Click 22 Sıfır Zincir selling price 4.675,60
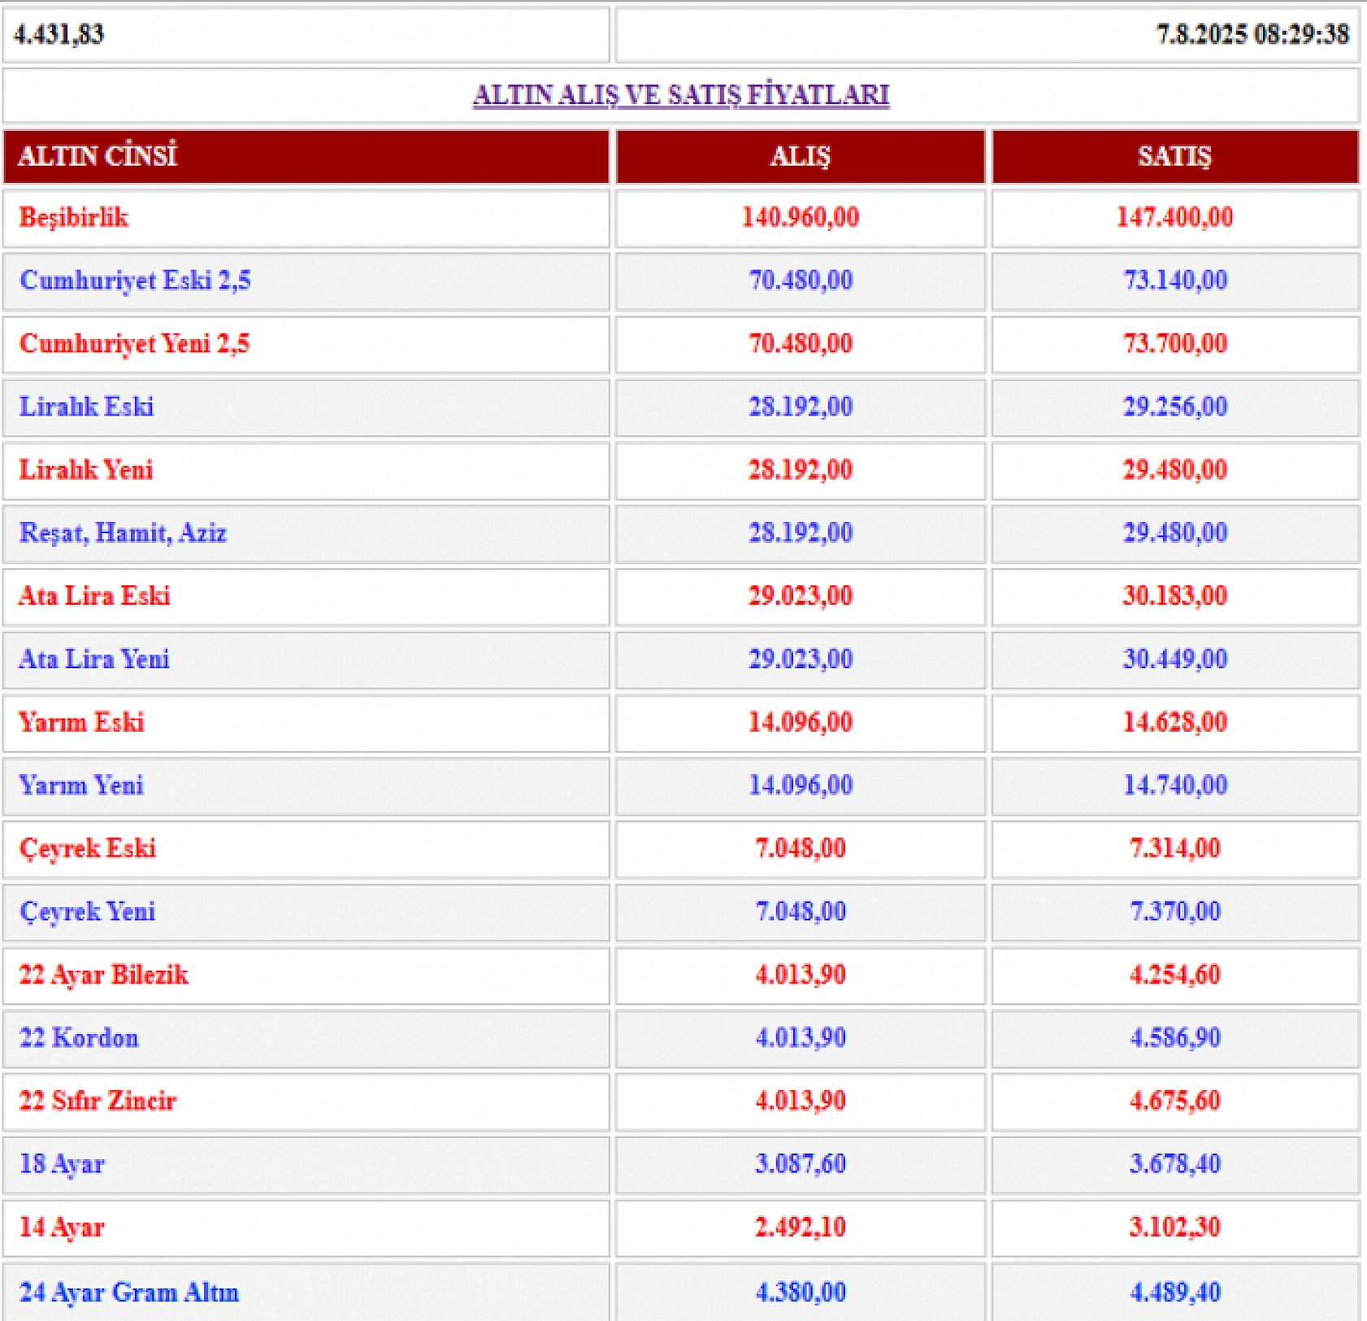This screenshot has height=1321, width=1367. (x=1174, y=1102)
